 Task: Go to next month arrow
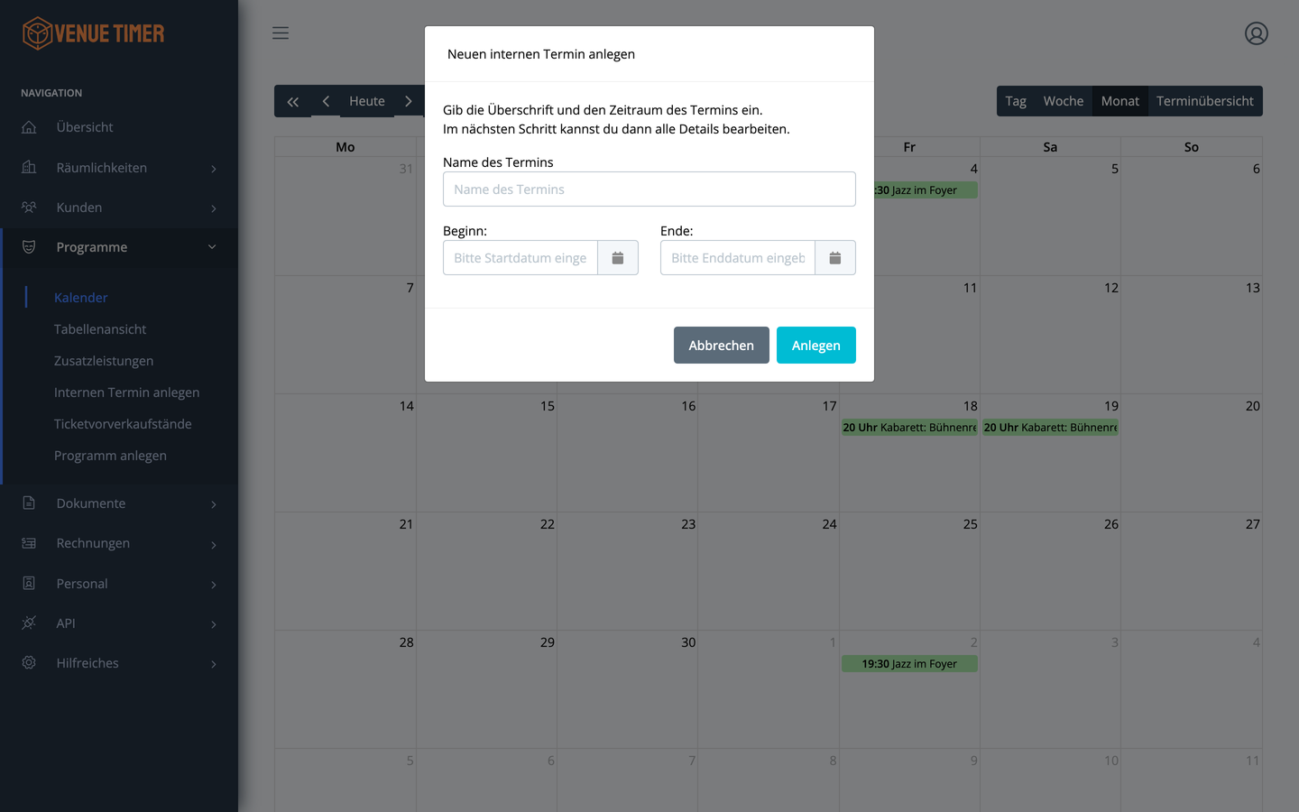[x=409, y=101]
